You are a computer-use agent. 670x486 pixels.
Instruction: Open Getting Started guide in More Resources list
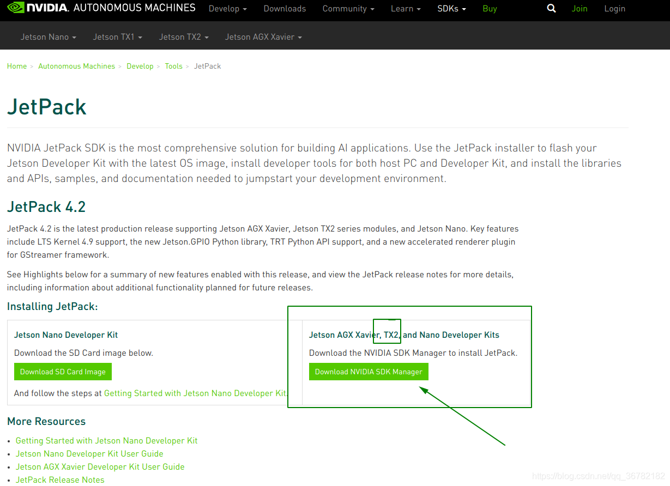(107, 441)
